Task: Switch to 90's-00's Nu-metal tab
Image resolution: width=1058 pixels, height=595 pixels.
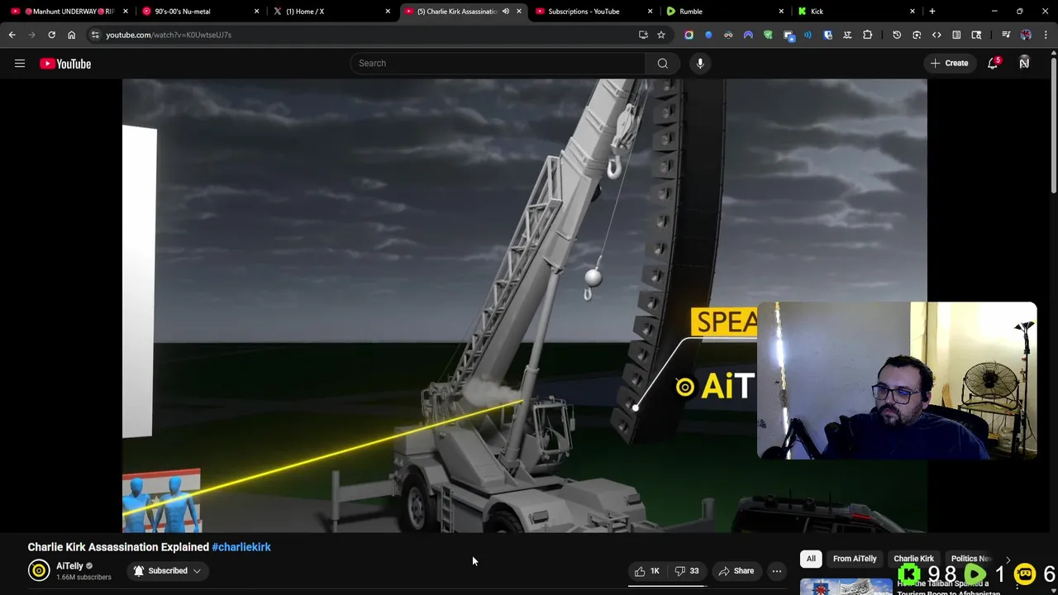Action: [x=195, y=12]
